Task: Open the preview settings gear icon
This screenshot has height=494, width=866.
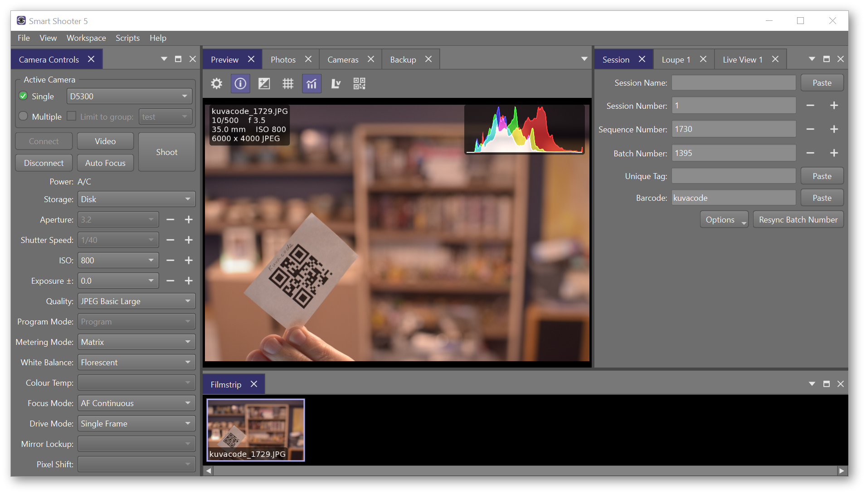Action: click(216, 83)
